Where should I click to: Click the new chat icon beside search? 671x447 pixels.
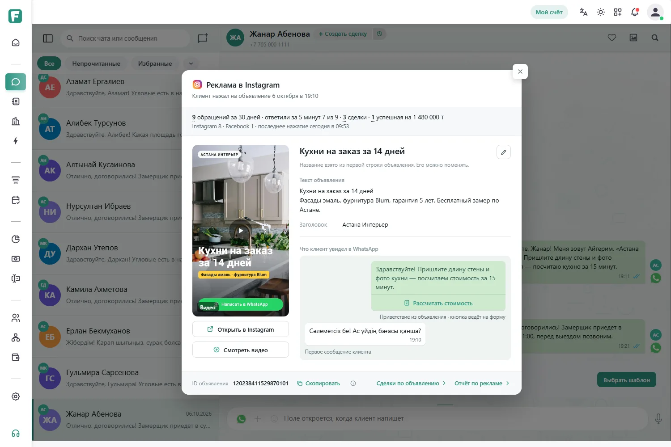[203, 38]
